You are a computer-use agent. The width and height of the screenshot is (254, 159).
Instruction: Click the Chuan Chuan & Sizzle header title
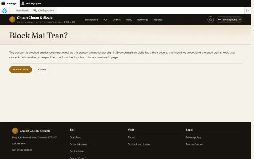tap(35, 17)
